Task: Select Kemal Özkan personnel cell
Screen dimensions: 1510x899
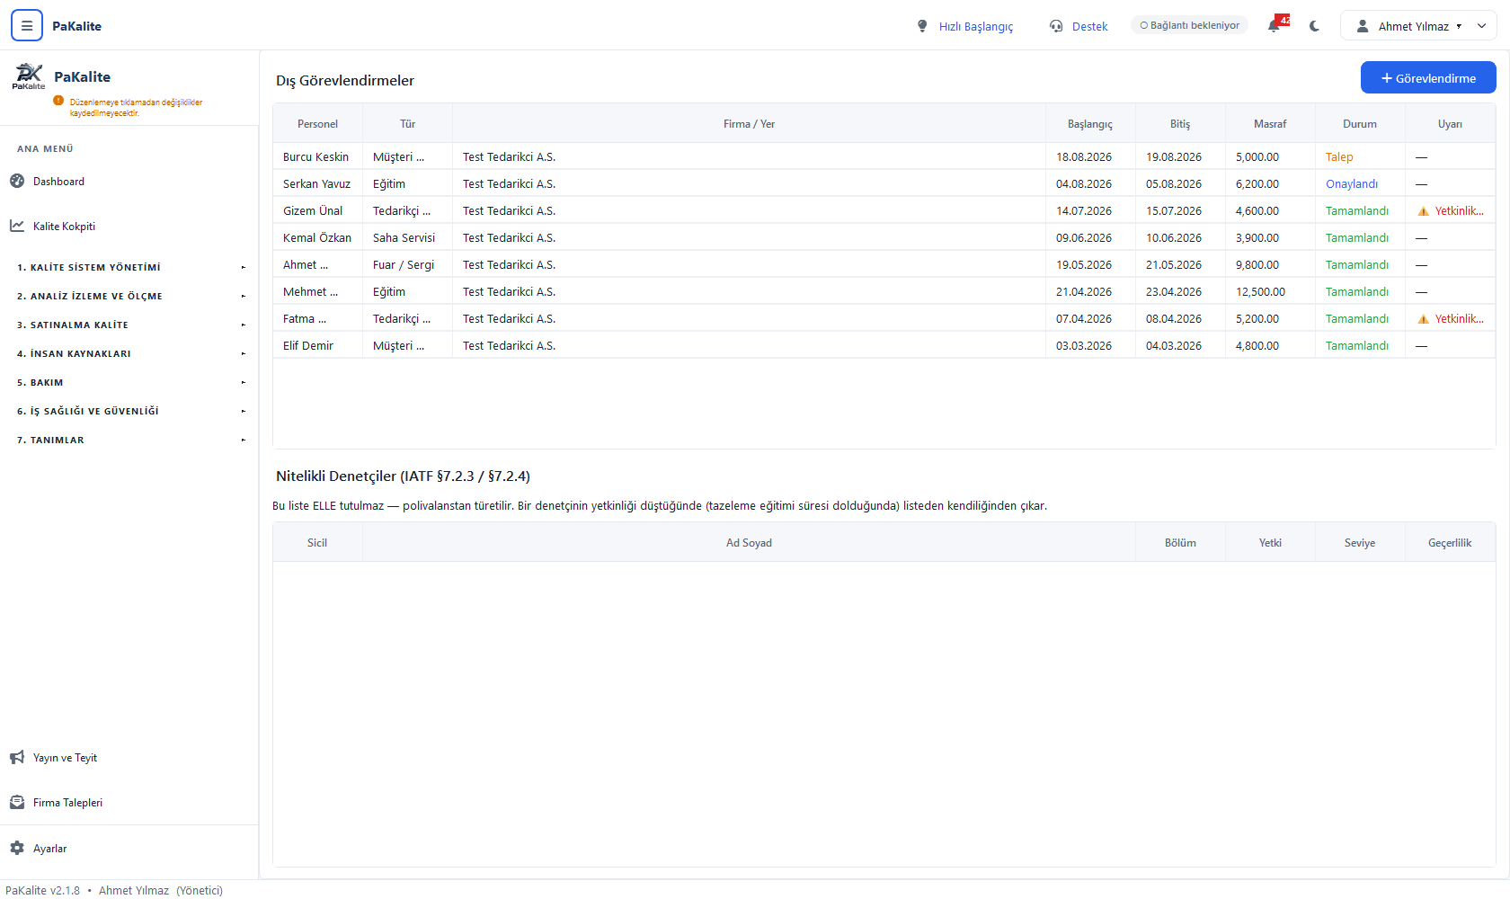Action: tap(317, 237)
